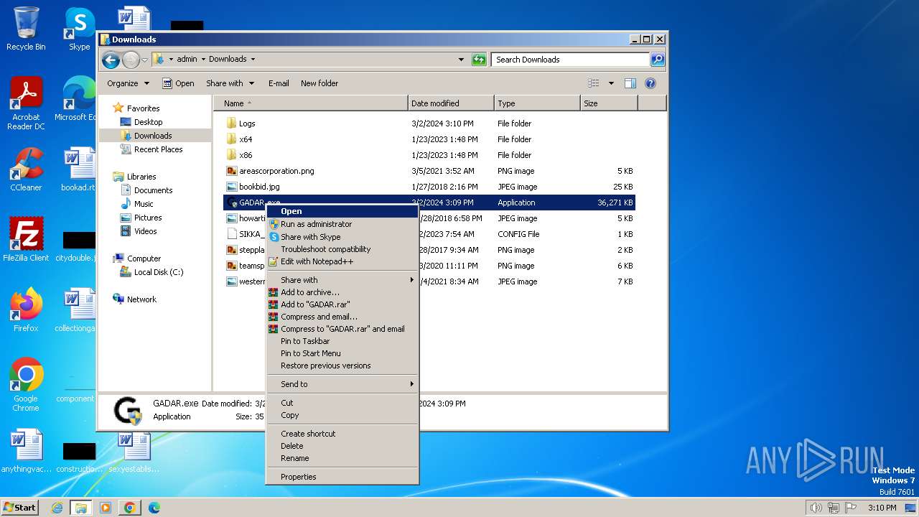Image resolution: width=919 pixels, height=517 pixels.
Task: Select Network in navigation pane
Action: pyautogui.click(x=134, y=299)
